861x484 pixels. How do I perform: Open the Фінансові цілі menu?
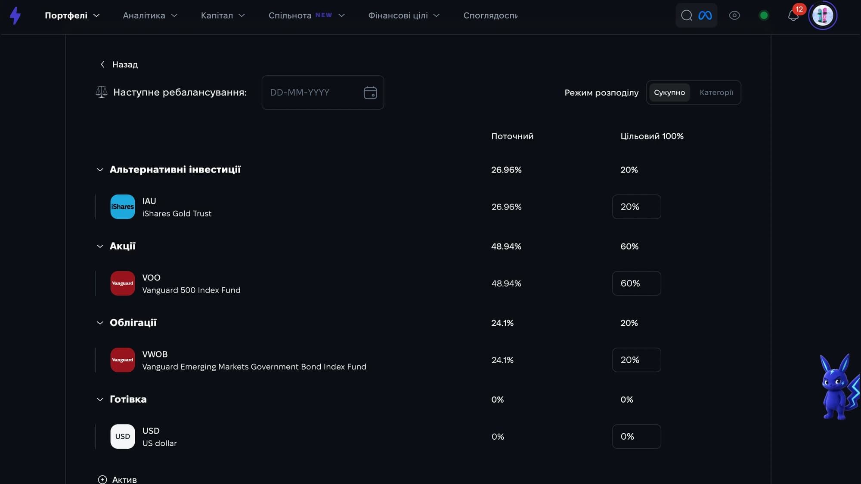click(x=404, y=15)
